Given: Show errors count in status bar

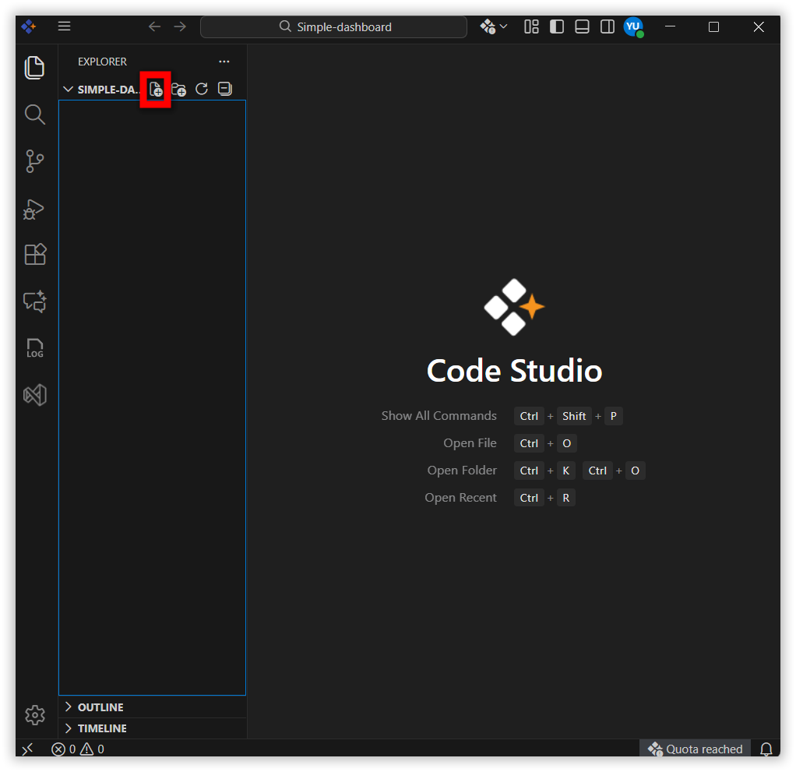Looking at the screenshot, I should 63,749.
